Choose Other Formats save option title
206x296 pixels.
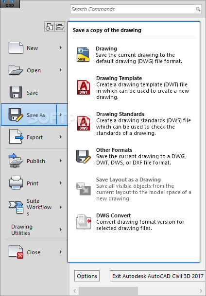click(114, 150)
